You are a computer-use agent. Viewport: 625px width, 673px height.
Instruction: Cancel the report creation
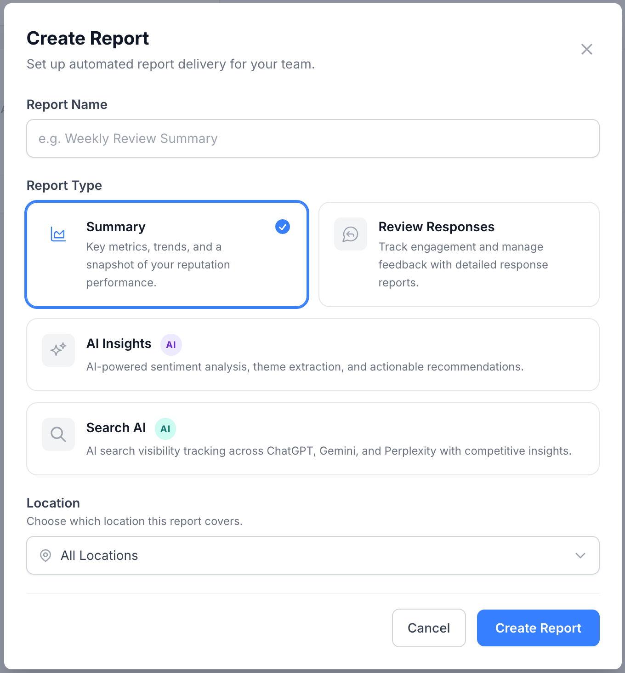pos(428,628)
